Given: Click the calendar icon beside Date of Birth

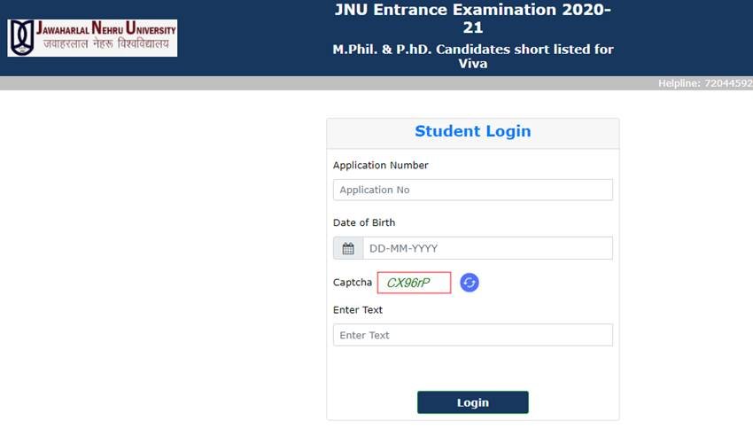Looking at the screenshot, I should point(348,248).
